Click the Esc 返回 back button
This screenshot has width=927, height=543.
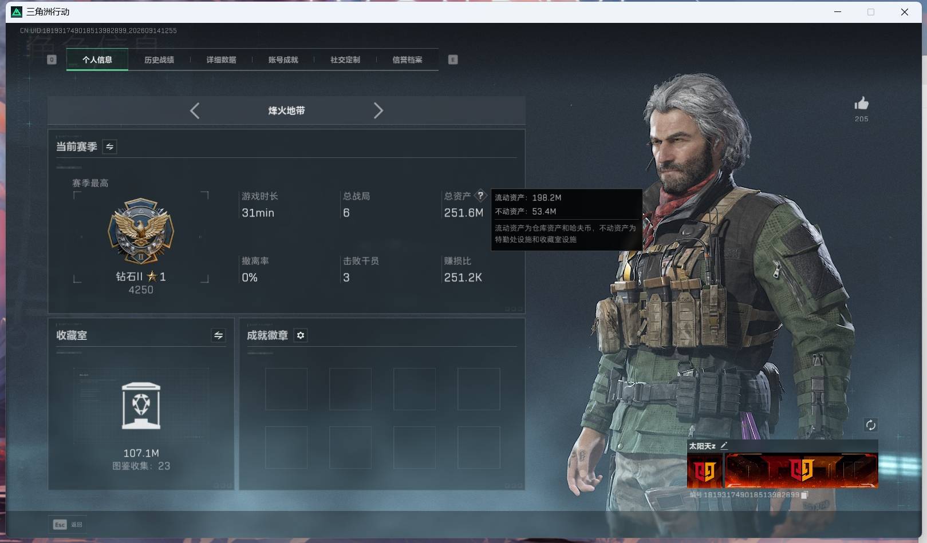point(68,524)
